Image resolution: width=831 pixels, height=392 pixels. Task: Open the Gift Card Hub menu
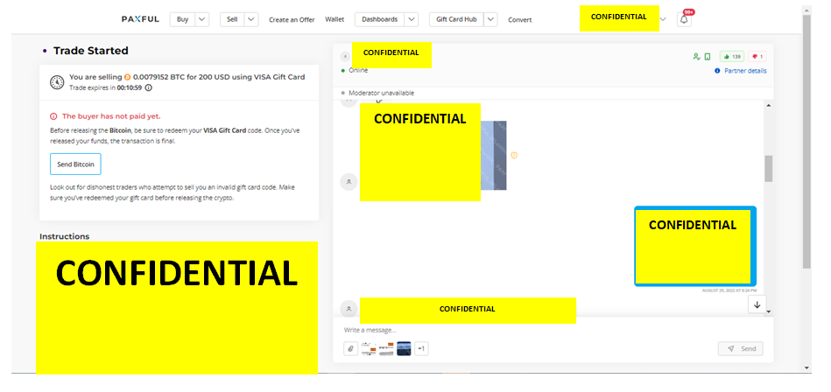pos(457,19)
